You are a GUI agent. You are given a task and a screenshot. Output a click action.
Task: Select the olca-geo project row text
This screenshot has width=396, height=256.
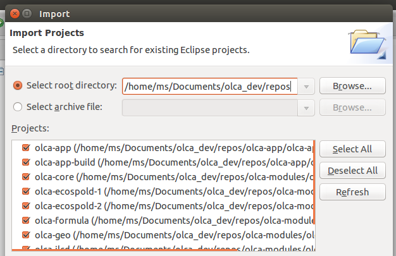(x=174, y=235)
